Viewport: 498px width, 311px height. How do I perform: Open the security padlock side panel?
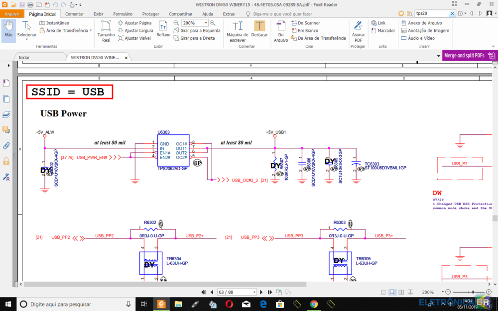[x=6, y=161]
